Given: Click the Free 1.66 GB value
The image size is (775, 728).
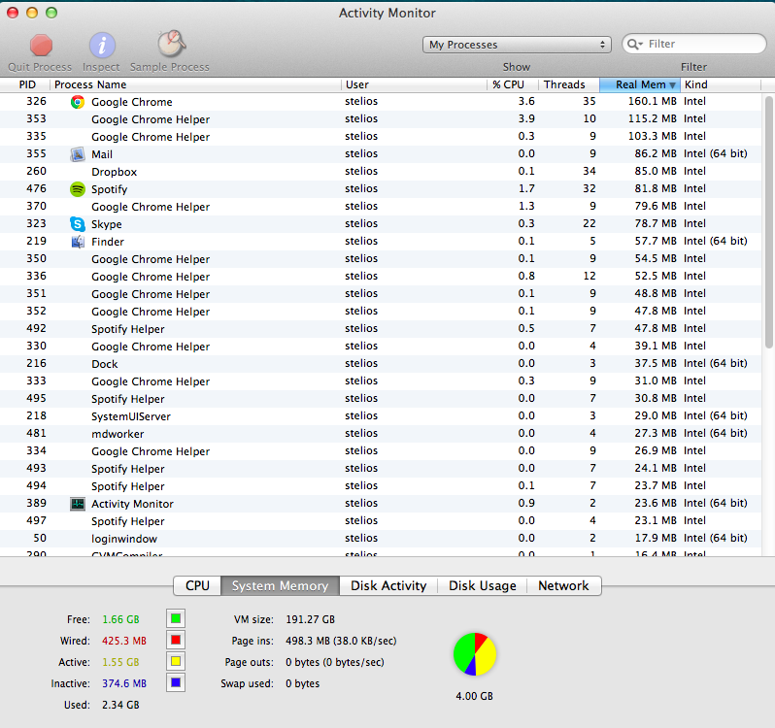Looking at the screenshot, I should [120, 619].
